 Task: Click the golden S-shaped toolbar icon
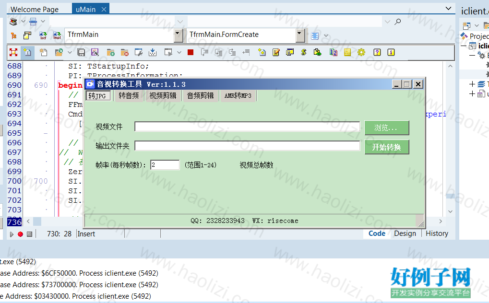pyautogui.click(x=304, y=52)
